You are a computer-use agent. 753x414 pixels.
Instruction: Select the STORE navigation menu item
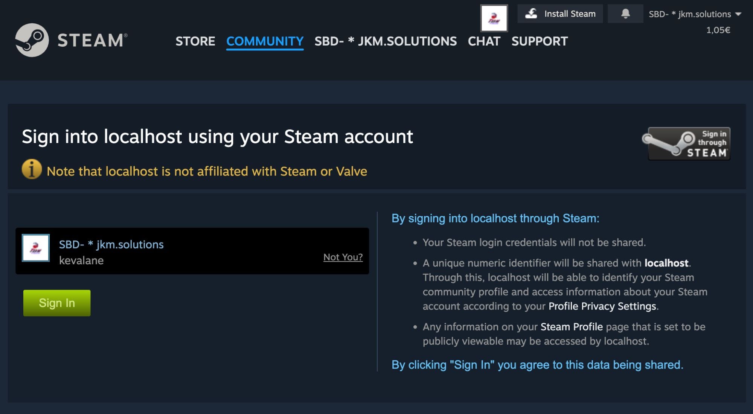pos(196,40)
